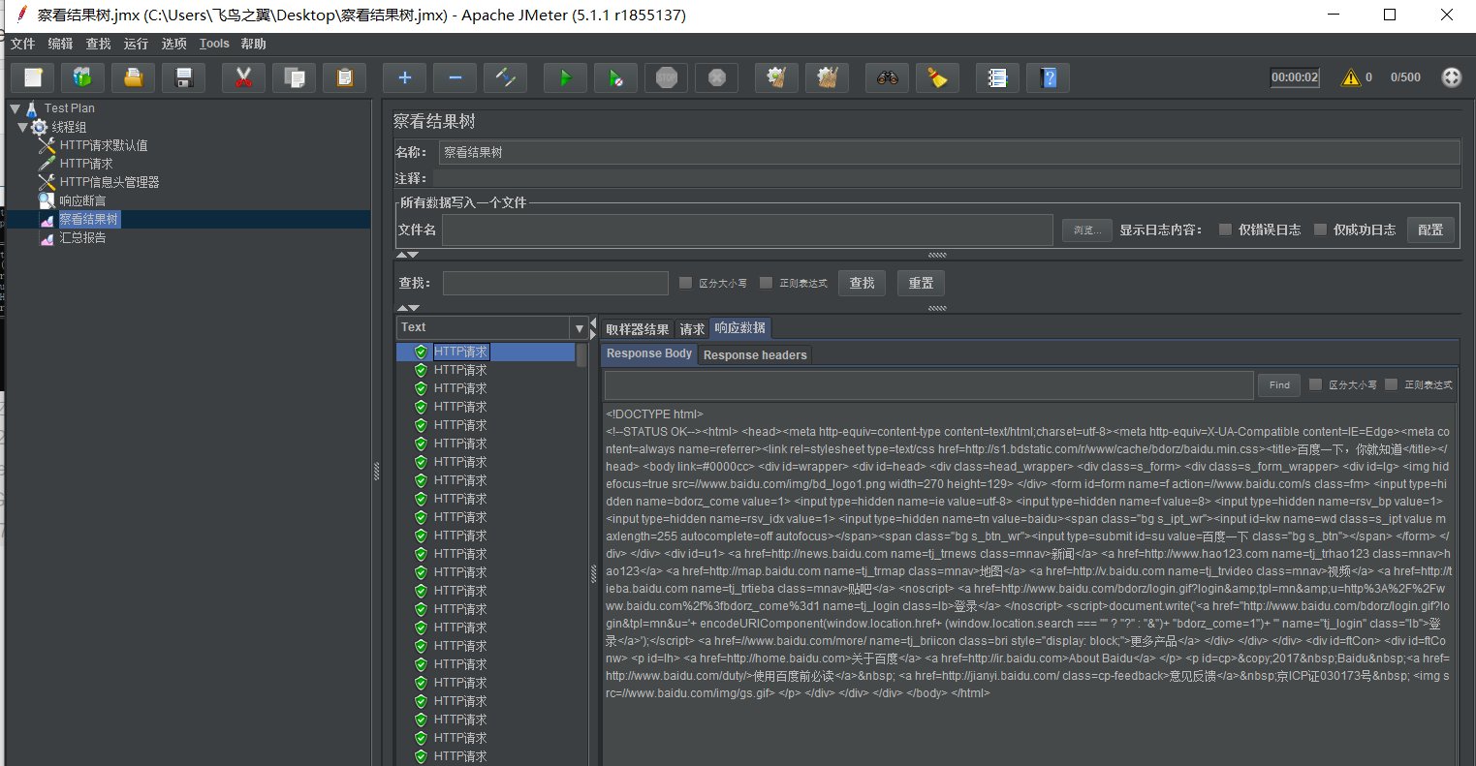This screenshot has width=1476, height=766.
Task: Paste element using the clipboard icon
Action: (344, 77)
